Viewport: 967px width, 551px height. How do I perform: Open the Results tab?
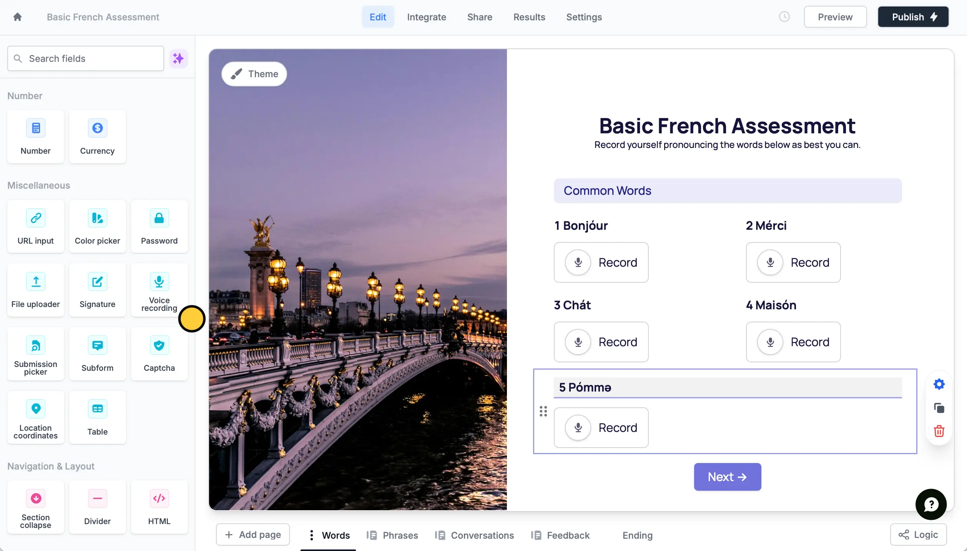pyautogui.click(x=529, y=17)
